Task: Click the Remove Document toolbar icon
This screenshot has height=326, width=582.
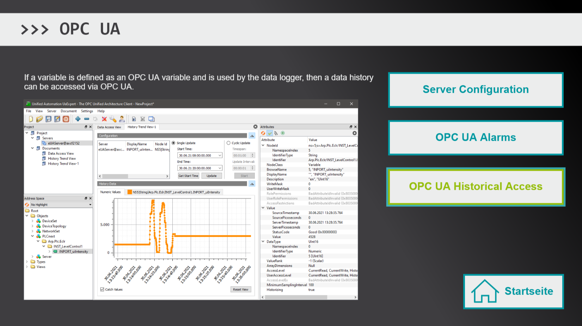Action: pos(143,119)
